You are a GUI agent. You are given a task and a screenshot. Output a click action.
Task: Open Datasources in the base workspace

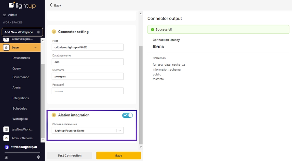point(21,58)
